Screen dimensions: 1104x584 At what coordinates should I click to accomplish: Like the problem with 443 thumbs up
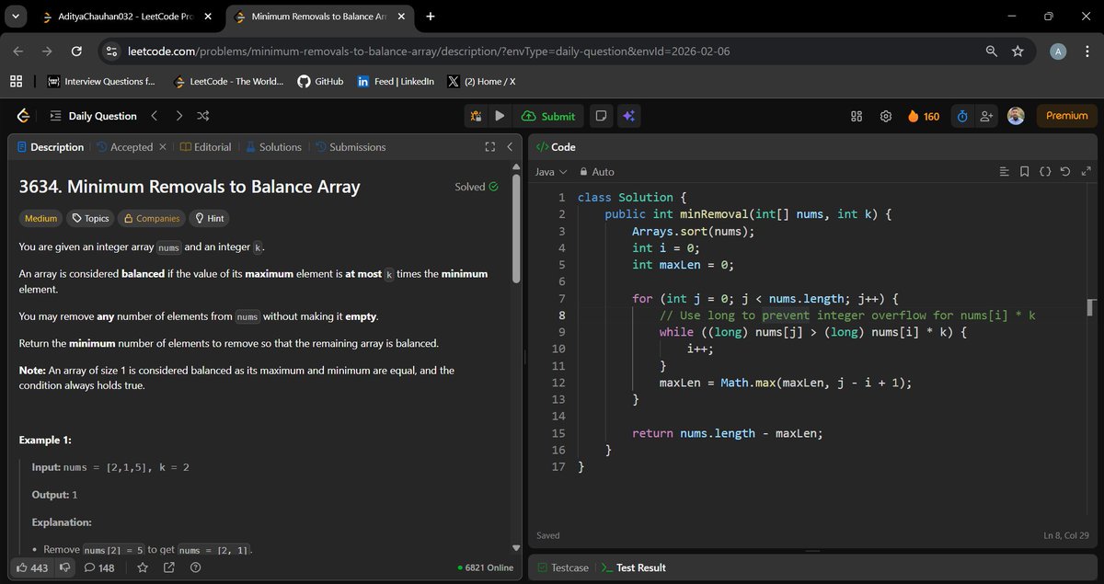pos(32,567)
